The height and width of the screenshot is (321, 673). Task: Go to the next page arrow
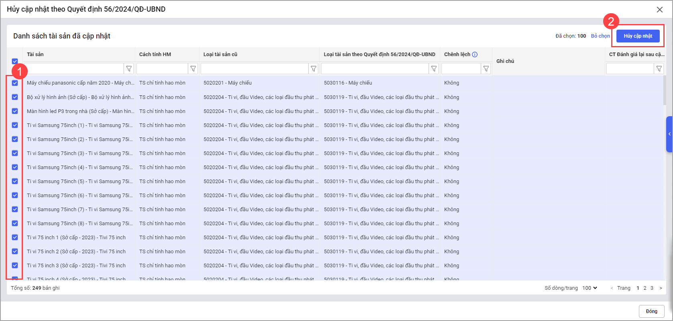pos(661,288)
